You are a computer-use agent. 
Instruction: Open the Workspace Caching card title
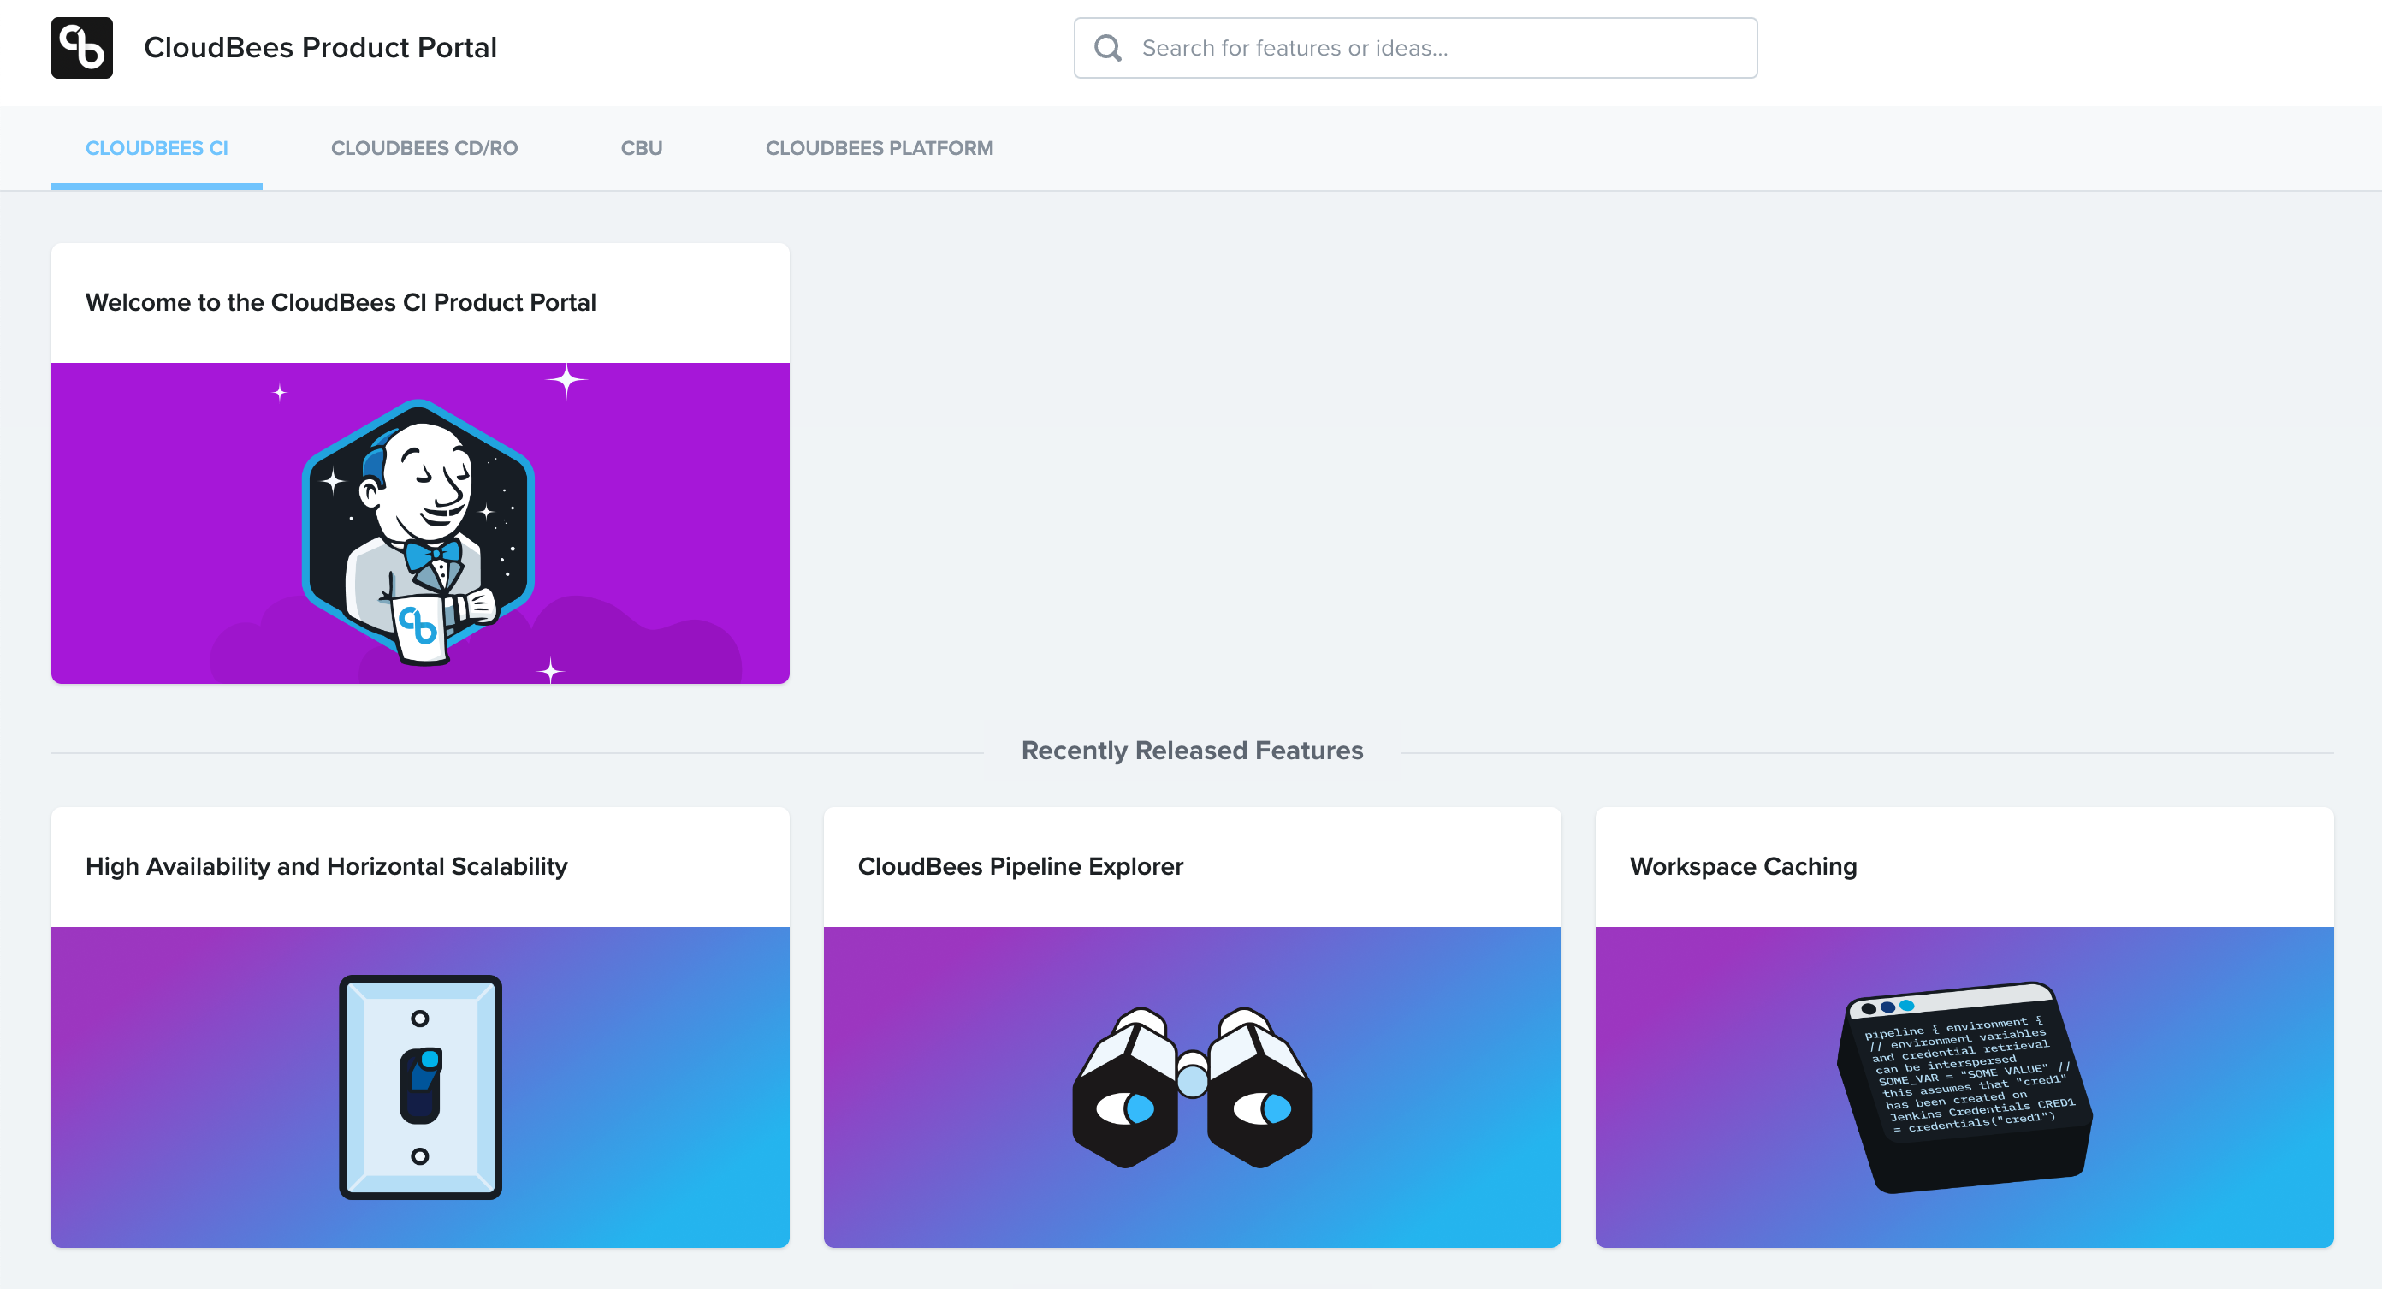click(1743, 866)
